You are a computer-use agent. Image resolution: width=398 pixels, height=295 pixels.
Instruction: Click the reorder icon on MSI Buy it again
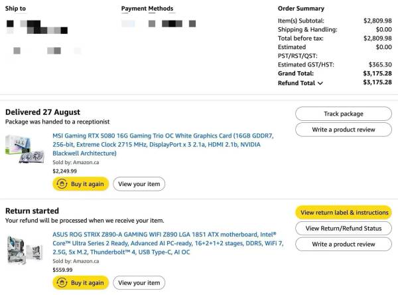pos(62,184)
